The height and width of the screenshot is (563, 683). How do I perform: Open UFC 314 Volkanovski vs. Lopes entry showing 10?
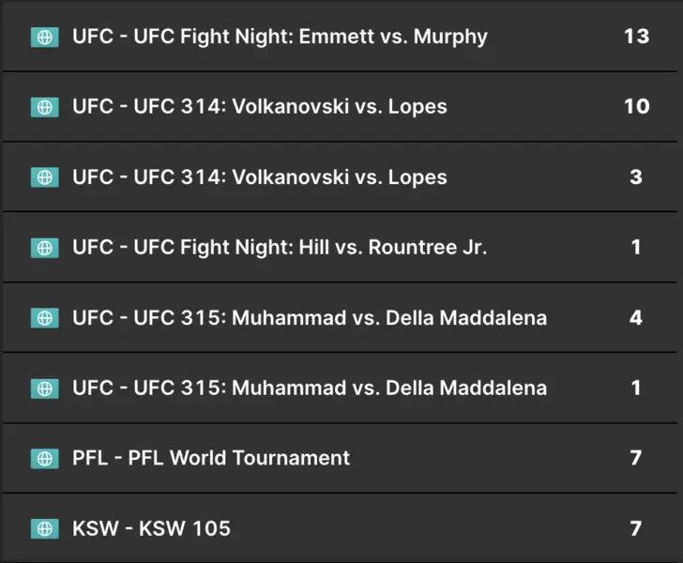pyautogui.click(x=260, y=107)
